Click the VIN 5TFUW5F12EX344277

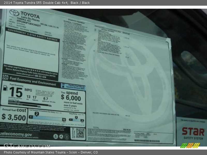click(29, 23)
